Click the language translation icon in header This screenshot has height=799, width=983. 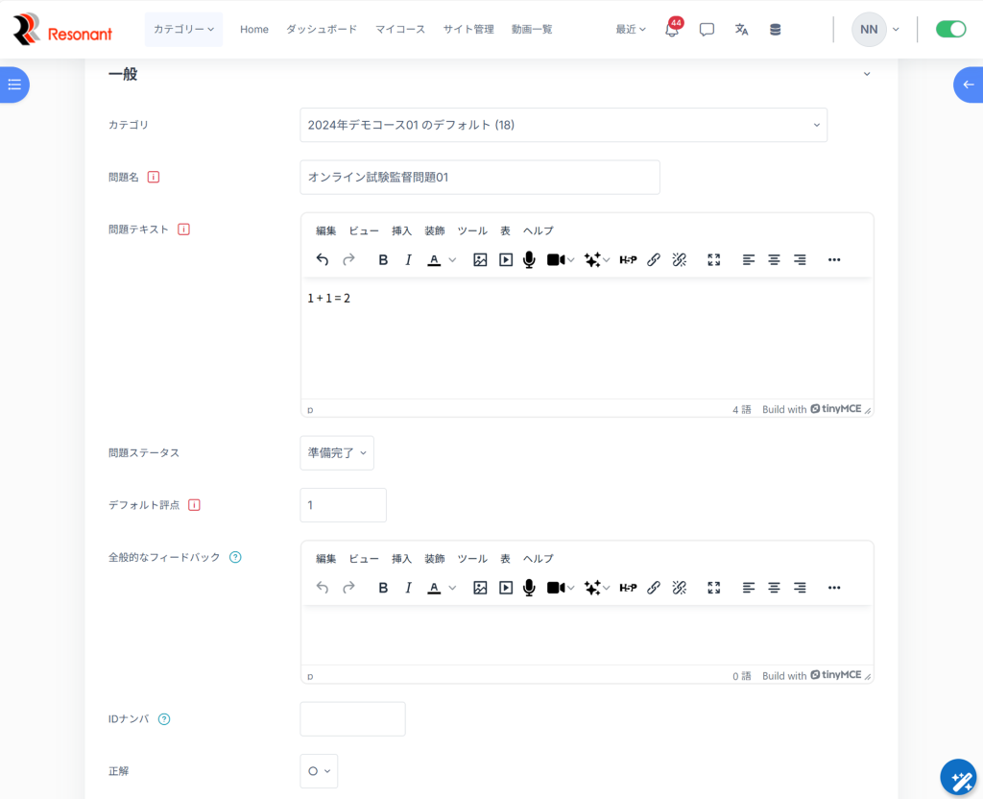pyautogui.click(x=741, y=30)
